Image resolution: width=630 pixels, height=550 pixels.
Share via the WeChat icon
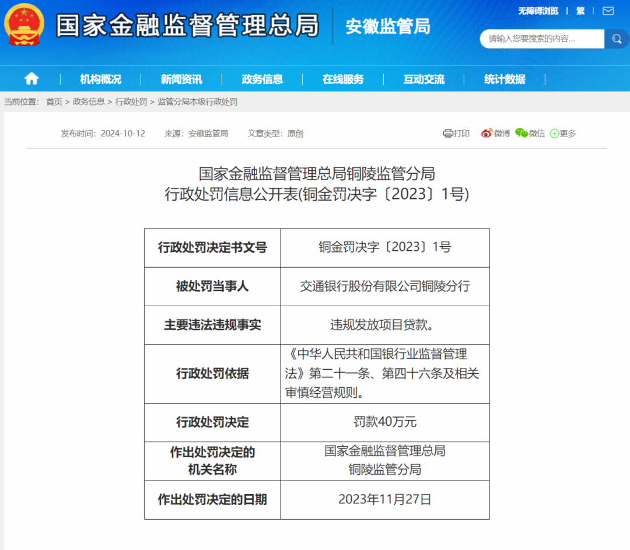tap(521, 133)
